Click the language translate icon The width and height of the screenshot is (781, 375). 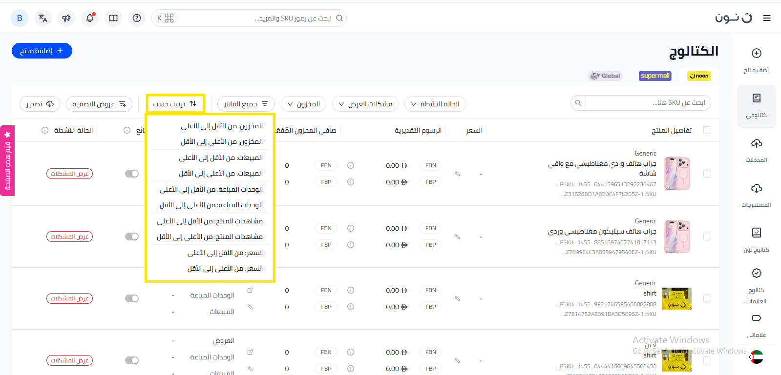coord(43,18)
